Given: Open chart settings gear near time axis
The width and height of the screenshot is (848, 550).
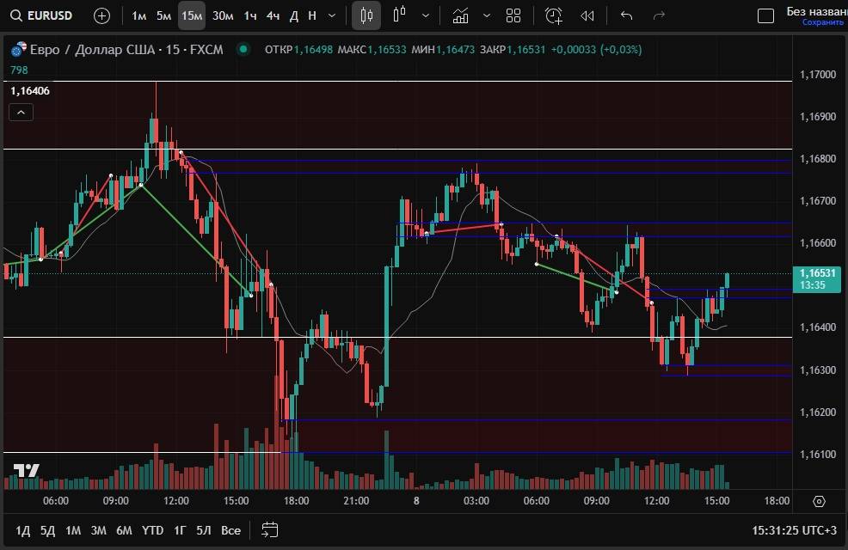Looking at the screenshot, I should point(819,501).
